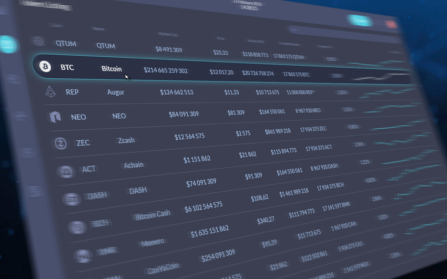Screen dimensions: 447x279
Task: Click CanYaCoin market cap $254 091 309
Action: 218,255
